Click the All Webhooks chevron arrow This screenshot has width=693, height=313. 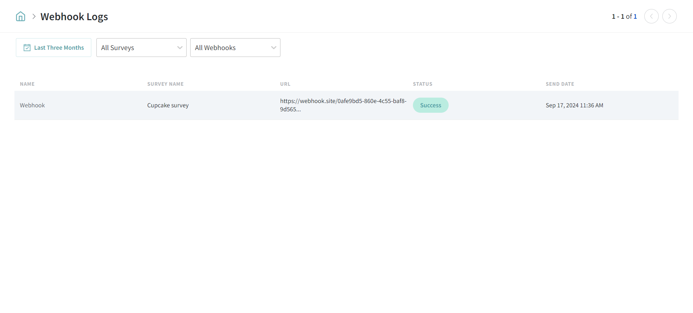coord(274,48)
